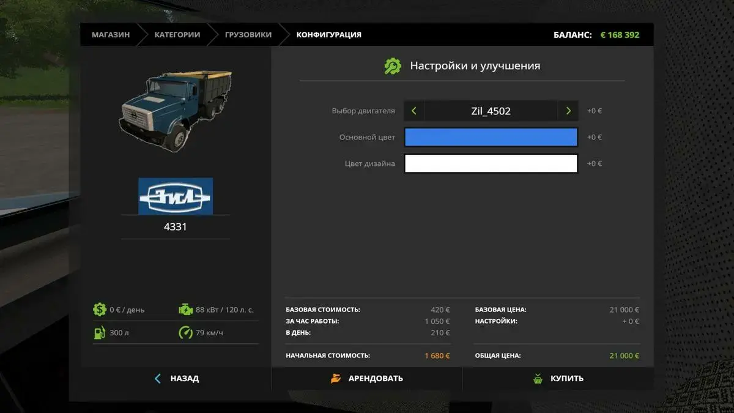Viewport: 734px width, 413px height.
Task: Click the daily upkeep dollar icon
Action: tap(100, 310)
